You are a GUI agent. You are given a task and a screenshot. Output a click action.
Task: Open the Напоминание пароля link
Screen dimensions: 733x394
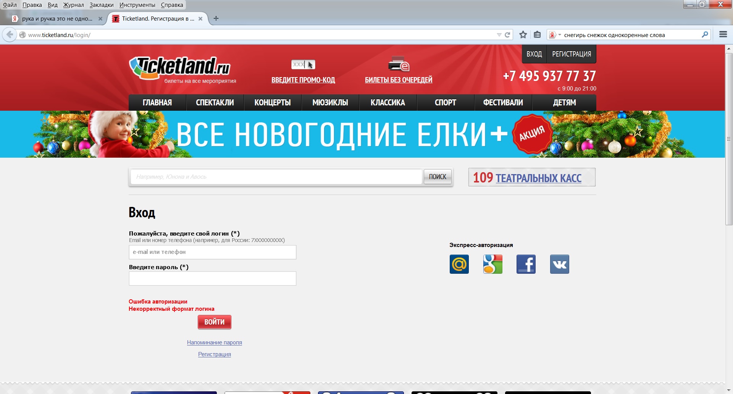coord(215,342)
